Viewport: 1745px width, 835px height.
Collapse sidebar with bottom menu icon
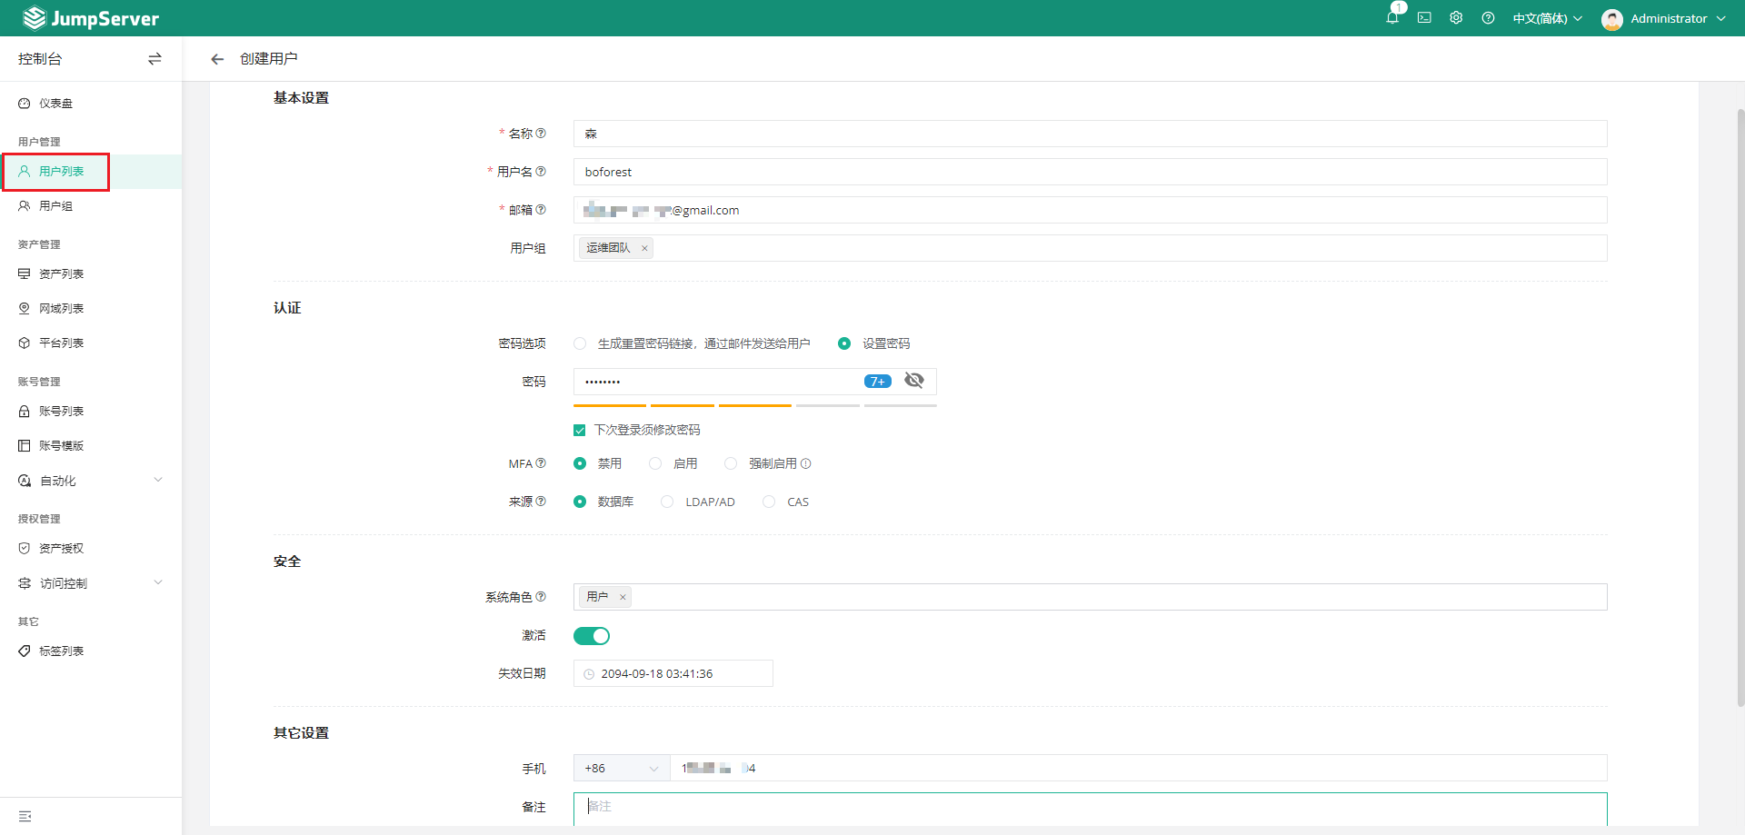coord(25,816)
